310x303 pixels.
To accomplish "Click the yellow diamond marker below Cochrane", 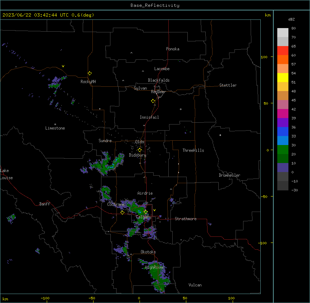I will (x=122, y=212).
